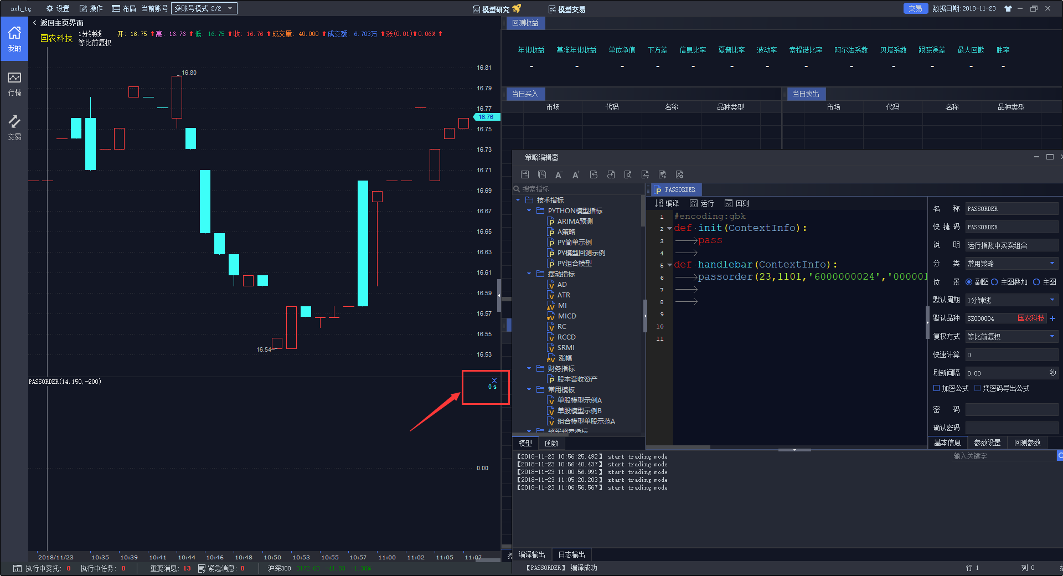Click the save icon in strategy editor toolbar

[525, 174]
